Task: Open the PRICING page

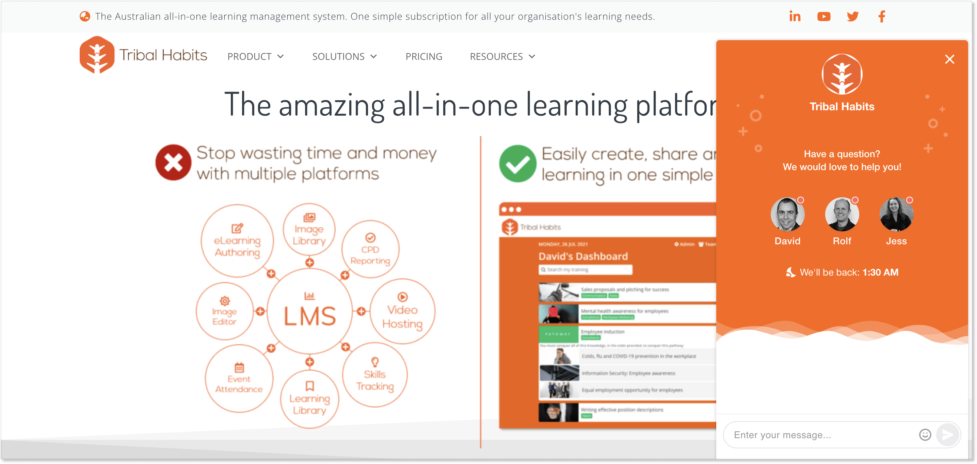Action: 423,56
